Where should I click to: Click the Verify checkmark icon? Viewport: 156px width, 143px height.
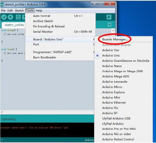coord(4,17)
